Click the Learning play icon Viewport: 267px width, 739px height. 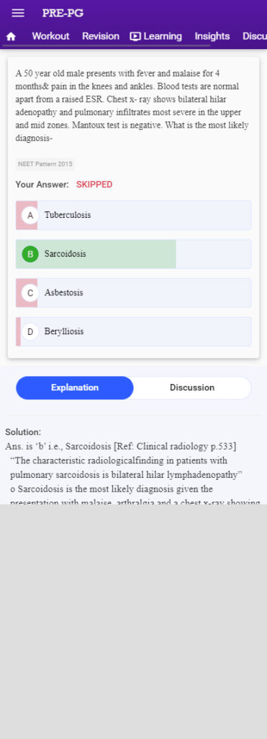pos(135,36)
